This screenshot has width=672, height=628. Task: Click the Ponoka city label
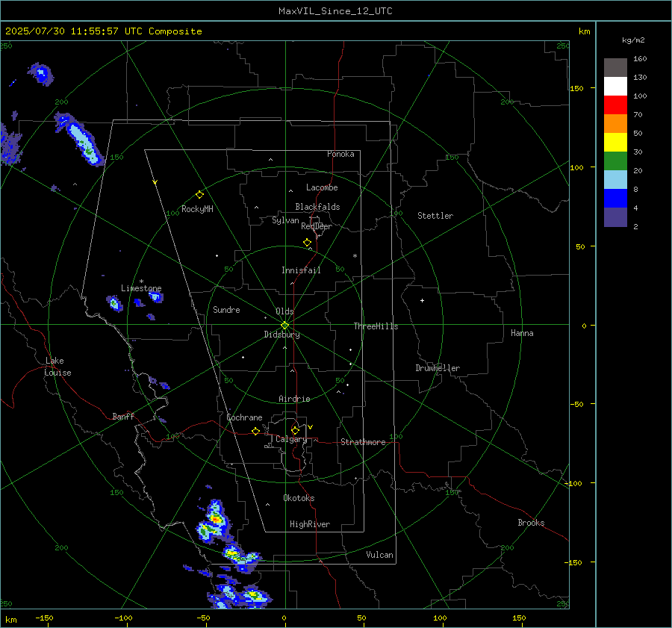(340, 154)
